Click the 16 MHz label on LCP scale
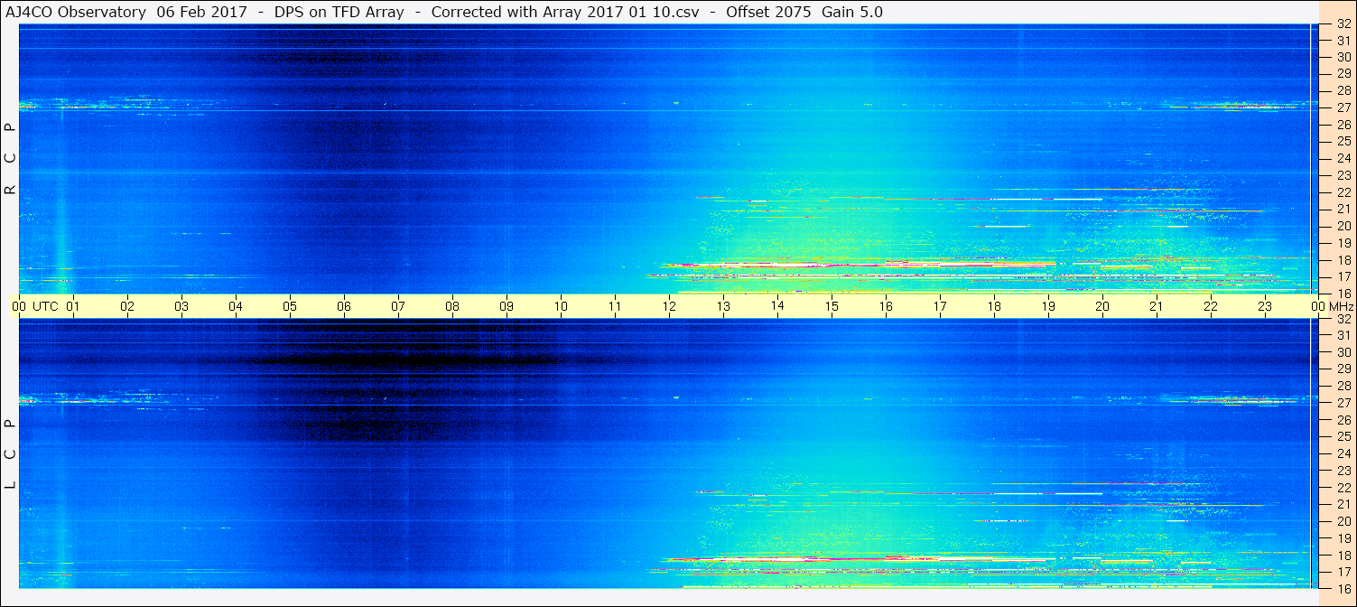The width and height of the screenshot is (1357, 607). pos(1343,588)
